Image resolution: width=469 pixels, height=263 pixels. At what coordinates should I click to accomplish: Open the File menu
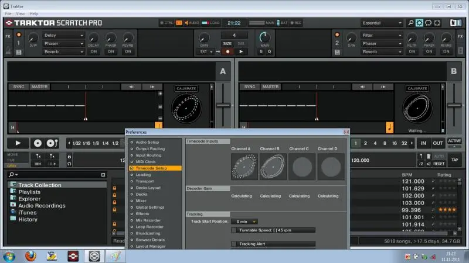click(9, 13)
